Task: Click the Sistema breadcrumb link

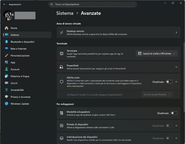Action: tap(65, 13)
